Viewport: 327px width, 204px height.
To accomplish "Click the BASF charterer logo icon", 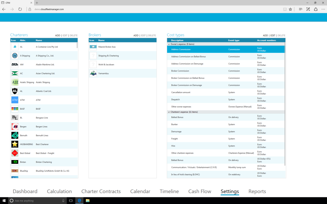I will click(x=15, y=109).
